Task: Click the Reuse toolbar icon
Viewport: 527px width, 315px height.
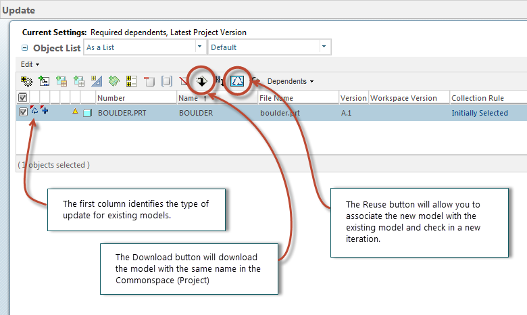Action: click(x=237, y=80)
